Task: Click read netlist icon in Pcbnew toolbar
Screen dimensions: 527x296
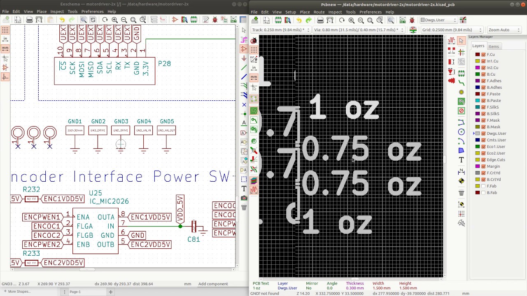Action: click(x=402, y=20)
